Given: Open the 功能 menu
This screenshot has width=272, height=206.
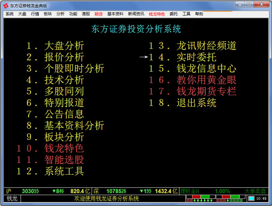Looking at the screenshot, I should click(x=73, y=14).
